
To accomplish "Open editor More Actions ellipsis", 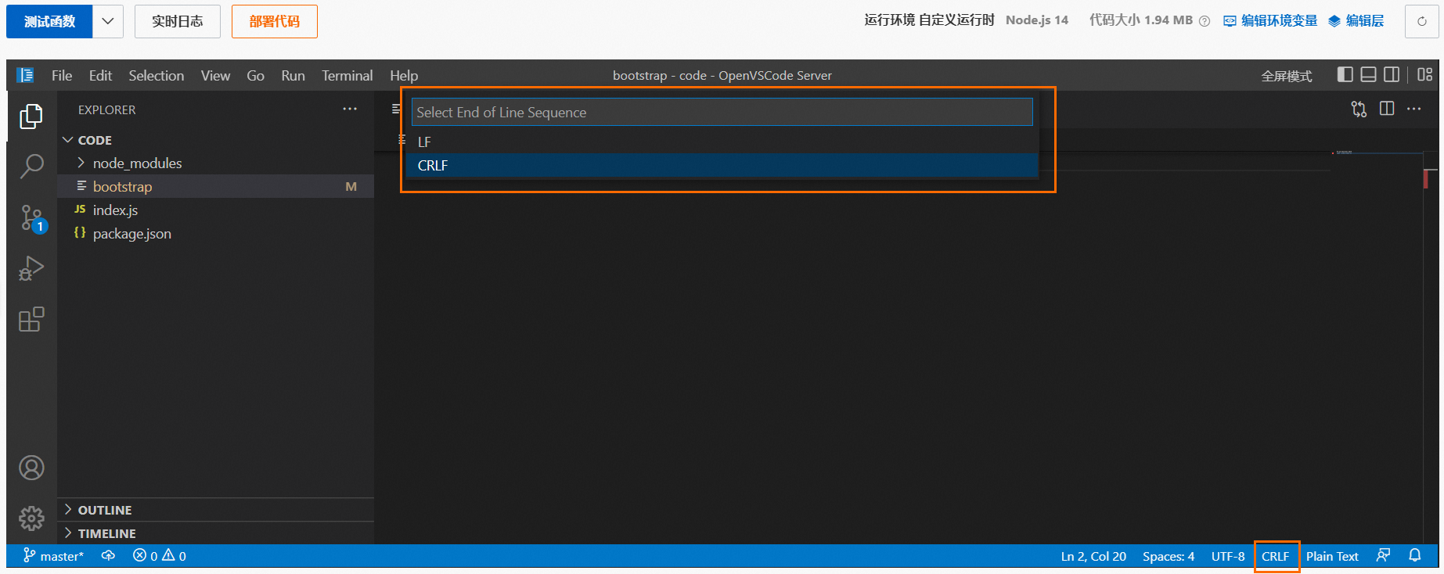I will [1413, 109].
